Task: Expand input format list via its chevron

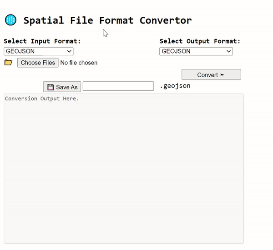Action: point(69,51)
